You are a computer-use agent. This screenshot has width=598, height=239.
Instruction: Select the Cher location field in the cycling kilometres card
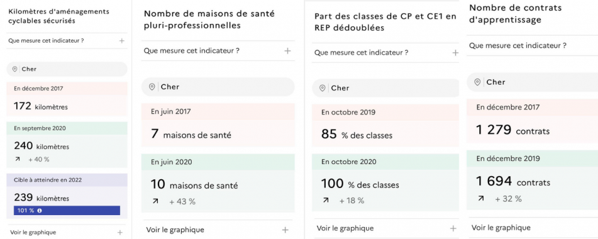click(x=67, y=69)
